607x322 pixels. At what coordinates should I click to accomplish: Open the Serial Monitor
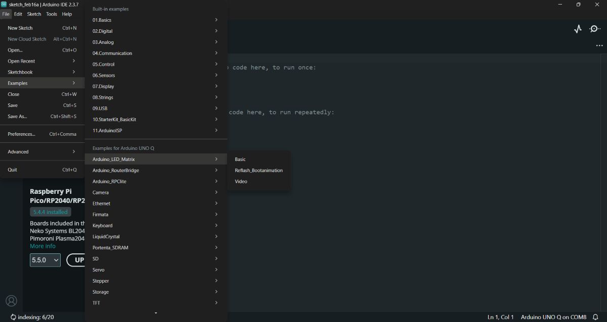coord(594,29)
